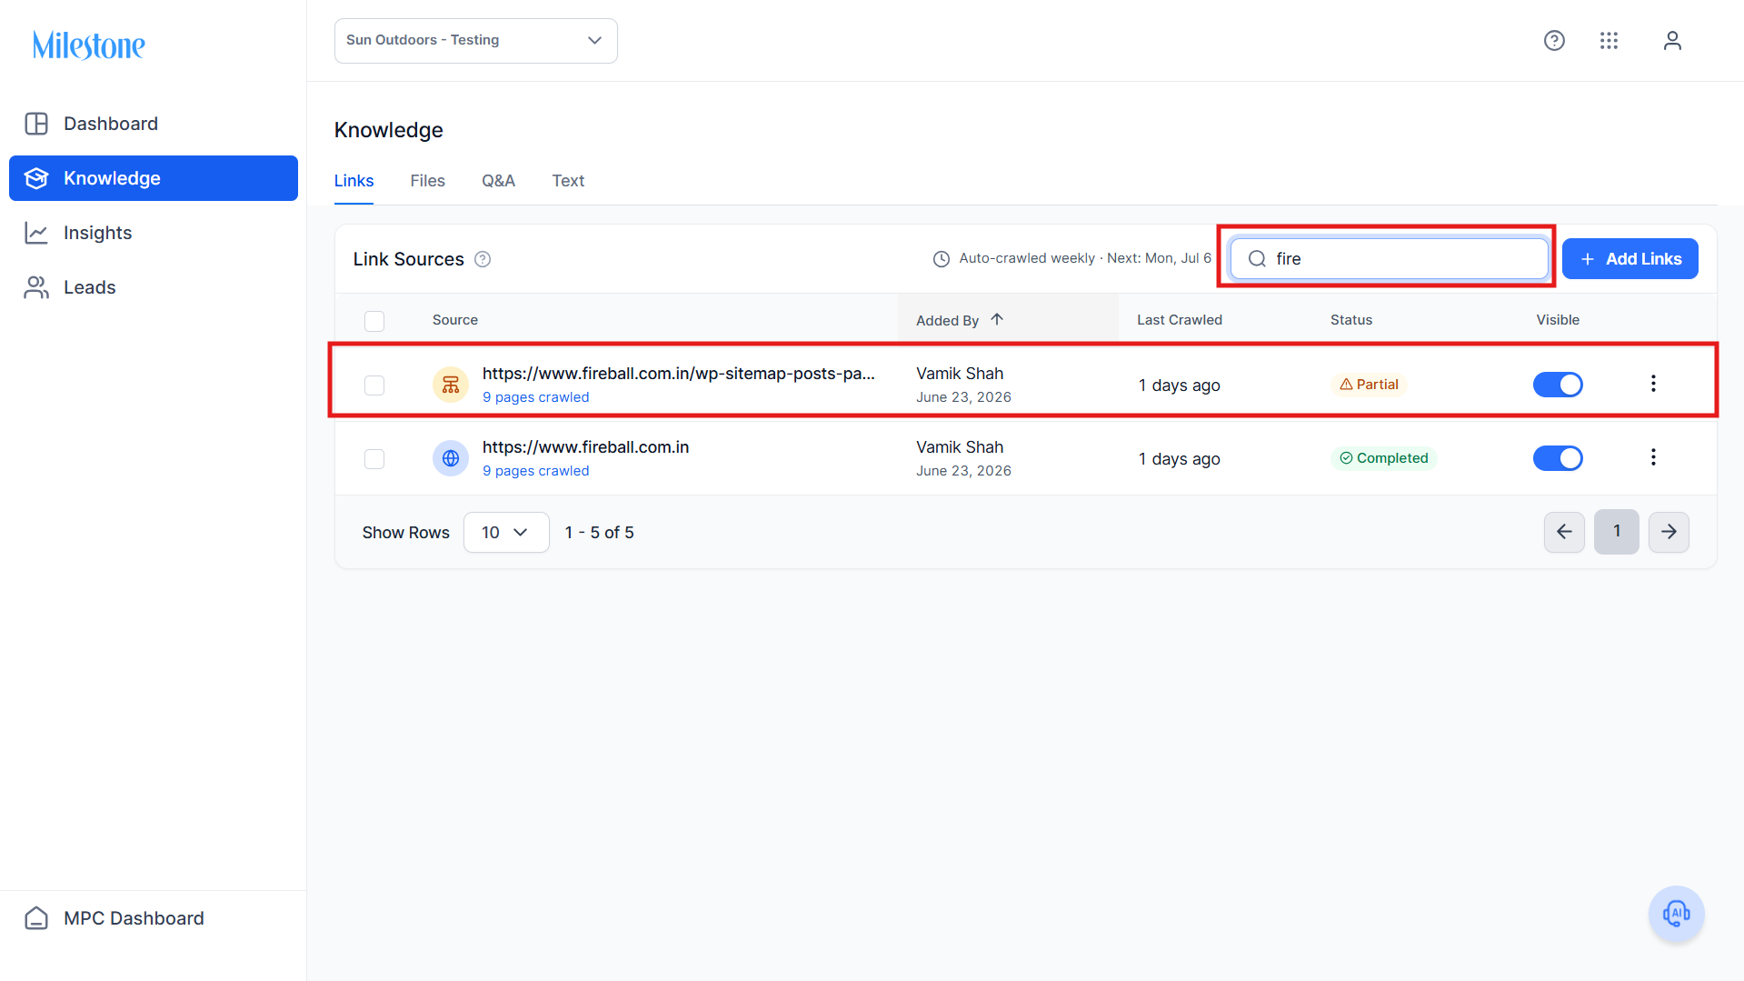Open Knowledge in sidebar
The width and height of the screenshot is (1744, 981).
click(x=154, y=178)
